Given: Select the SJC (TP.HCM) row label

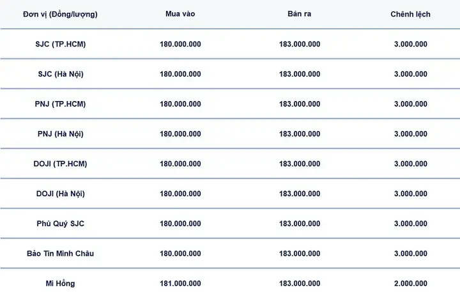Looking at the screenshot, I should tap(61, 44).
